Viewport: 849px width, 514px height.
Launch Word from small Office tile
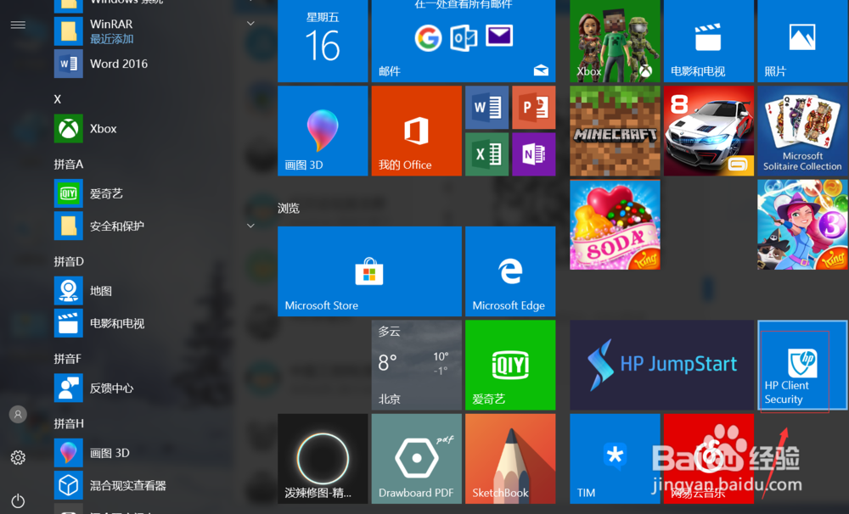click(x=486, y=107)
